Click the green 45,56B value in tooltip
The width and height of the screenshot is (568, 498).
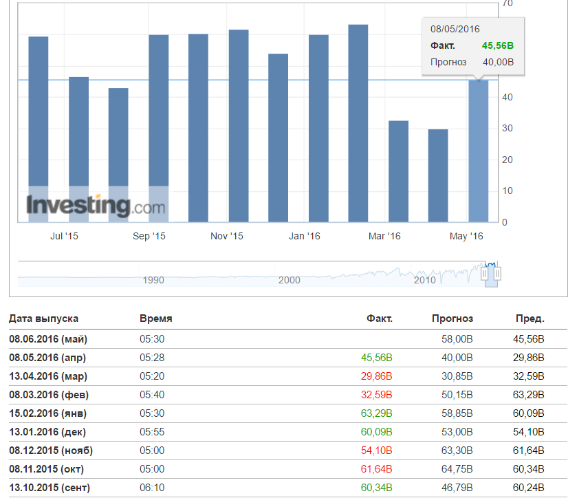click(497, 45)
